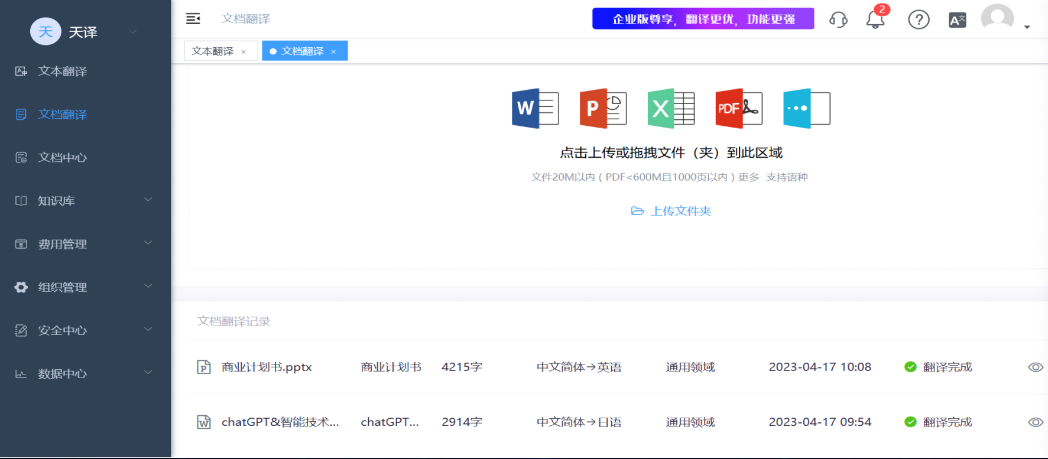Click the PowerPoint file type icon
The width and height of the screenshot is (1048, 459).
pos(603,108)
